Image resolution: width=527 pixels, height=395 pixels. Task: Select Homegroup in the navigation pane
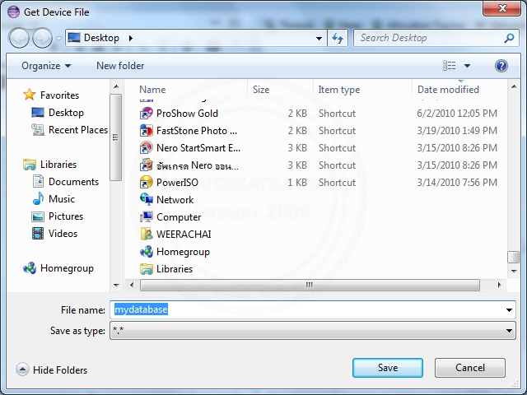(58, 268)
